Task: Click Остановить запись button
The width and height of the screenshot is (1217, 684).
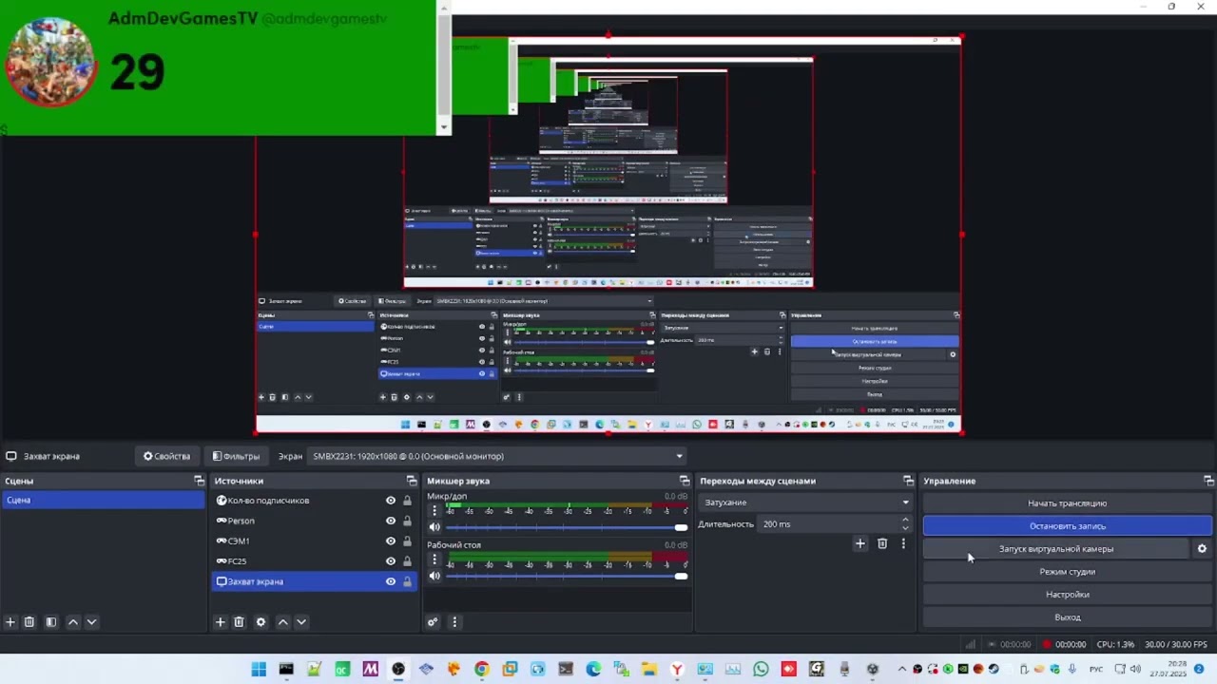Action: (x=1067, y=526)
